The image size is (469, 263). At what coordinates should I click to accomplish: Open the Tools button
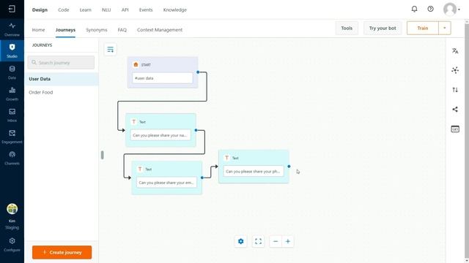347,28
